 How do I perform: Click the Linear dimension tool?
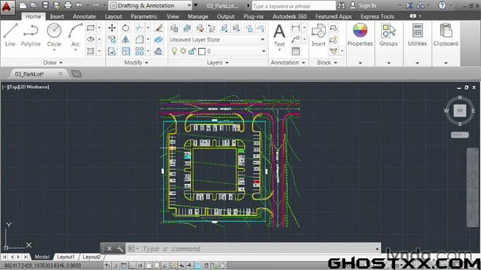tap(296, 28)
